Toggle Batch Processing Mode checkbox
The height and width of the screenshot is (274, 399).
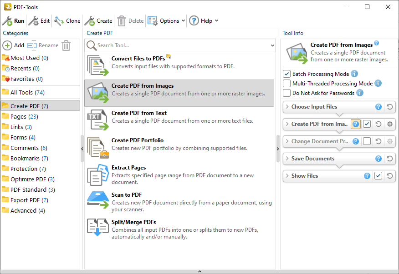click(x=287, y=74)
